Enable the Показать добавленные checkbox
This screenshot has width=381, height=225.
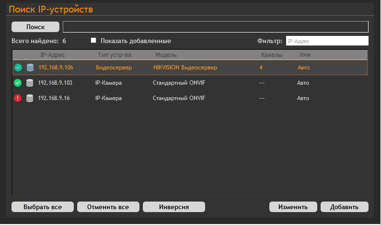coord(94,41)
